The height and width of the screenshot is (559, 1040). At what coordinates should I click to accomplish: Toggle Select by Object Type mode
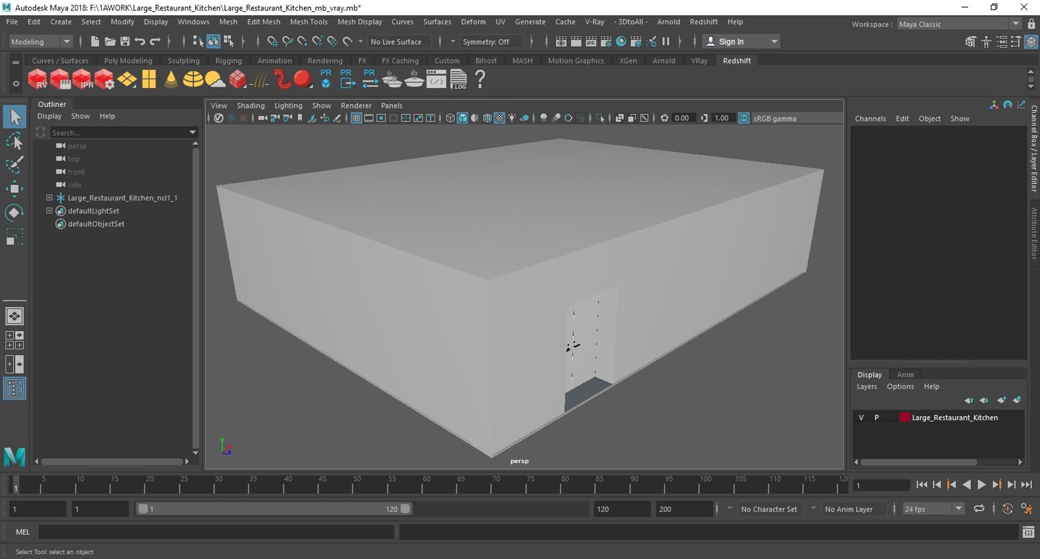click(x=213, y=42)
